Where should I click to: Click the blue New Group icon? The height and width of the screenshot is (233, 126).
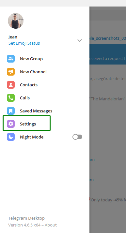click(11, 59)
